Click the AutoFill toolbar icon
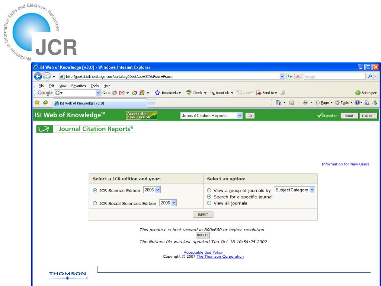Image resolution: width=381 pixels, height=286 pixels. 239,93
